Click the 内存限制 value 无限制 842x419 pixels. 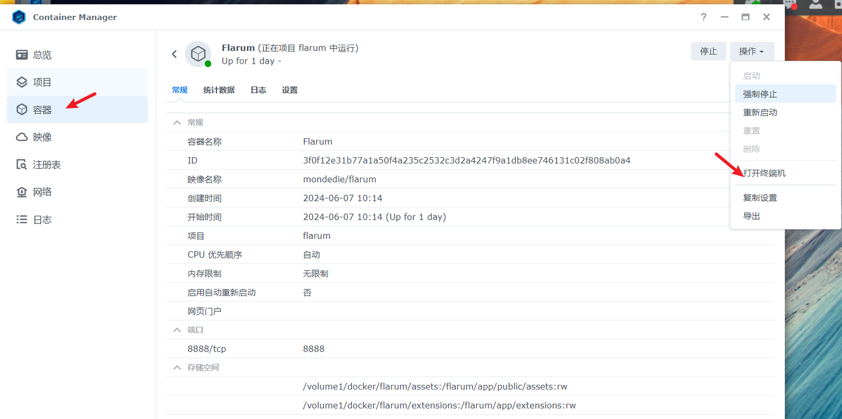tap(316, 273)
